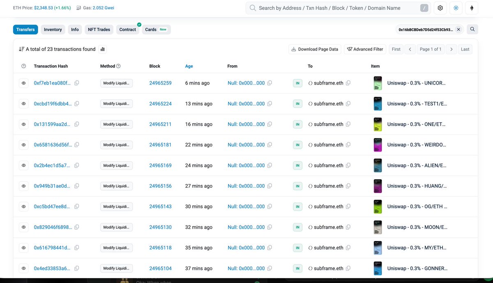Copy subframe.eth address in 24965143 row

coord(348,207)
